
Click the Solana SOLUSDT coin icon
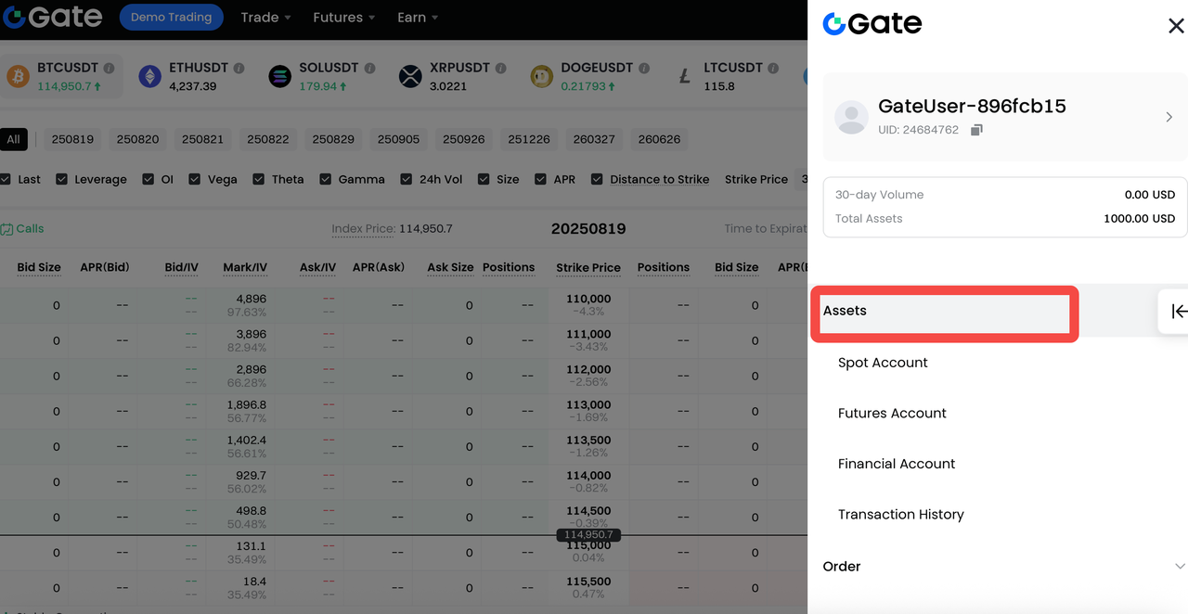[279, 76]
